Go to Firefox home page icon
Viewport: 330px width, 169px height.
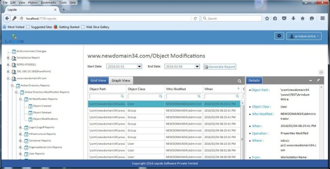coord(302,19)
